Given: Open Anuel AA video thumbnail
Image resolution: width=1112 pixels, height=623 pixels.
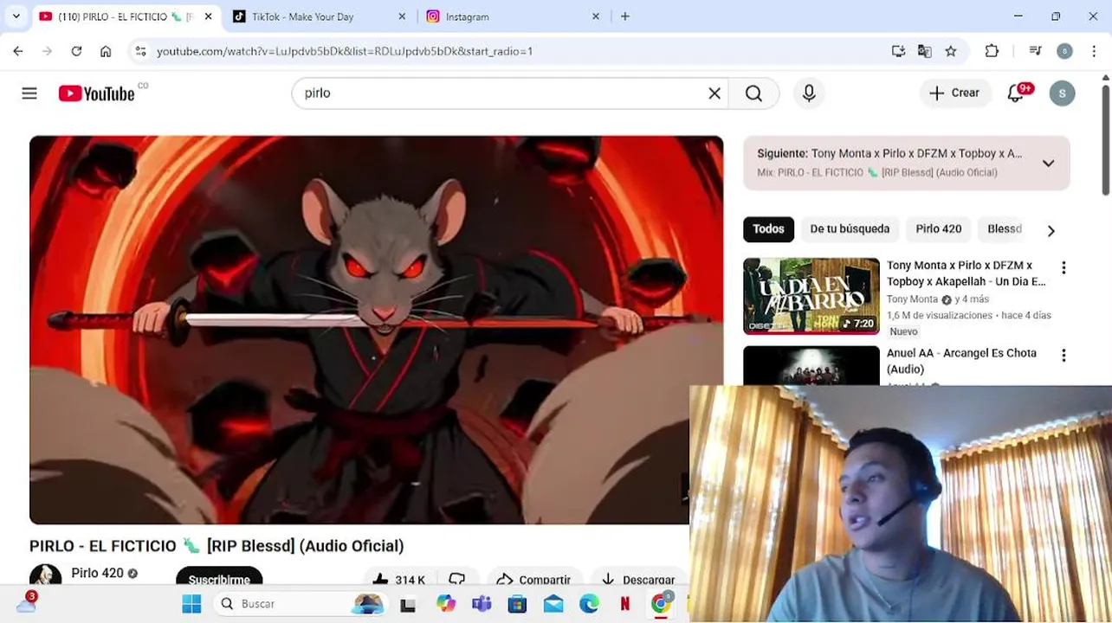Looking at the screenshot, I should coord(811,365).
